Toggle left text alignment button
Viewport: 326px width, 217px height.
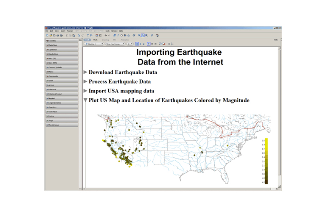149,44
